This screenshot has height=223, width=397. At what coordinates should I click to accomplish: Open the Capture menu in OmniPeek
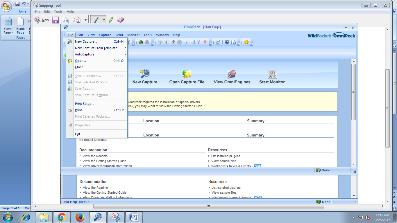[x=105, y=35]
